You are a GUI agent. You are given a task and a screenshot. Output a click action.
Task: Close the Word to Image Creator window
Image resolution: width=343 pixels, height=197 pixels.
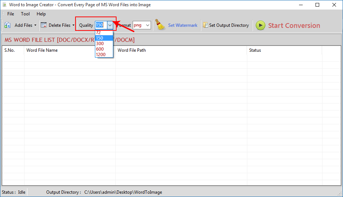pos(334,5)
